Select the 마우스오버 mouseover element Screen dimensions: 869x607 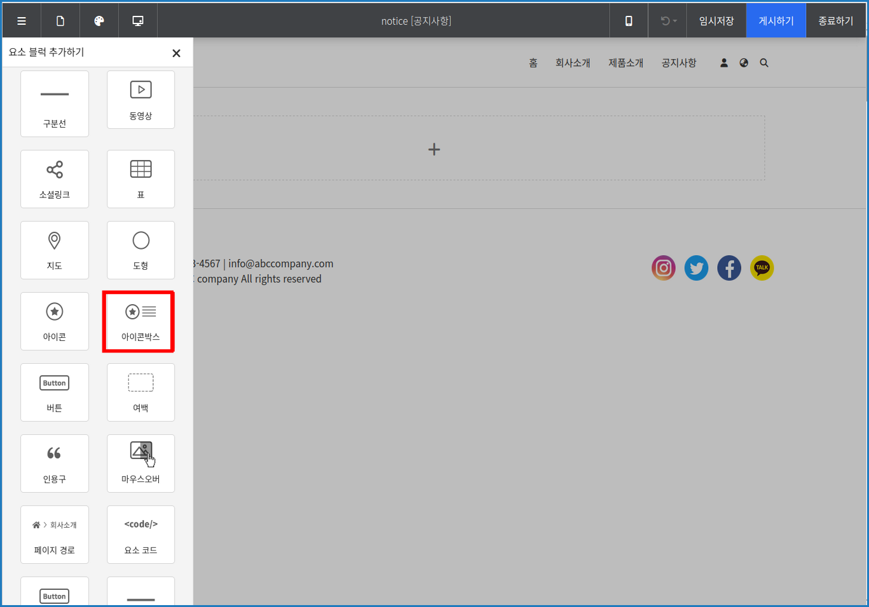[140, 463]
